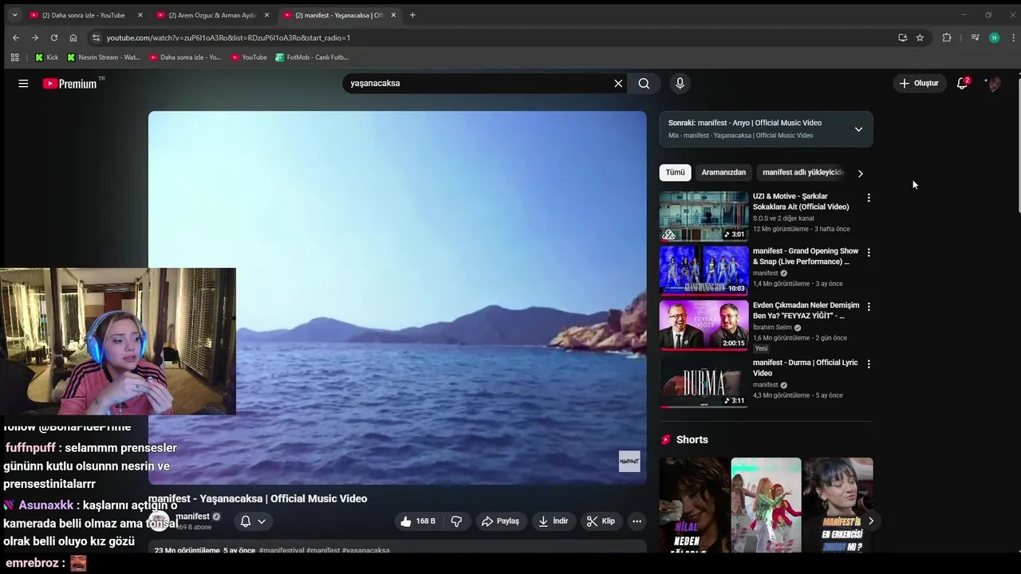This screenshot has width=1021, height=574.
Task: Open the Hilal Neden Short thumbnail
Action: [x=694, y=505]
